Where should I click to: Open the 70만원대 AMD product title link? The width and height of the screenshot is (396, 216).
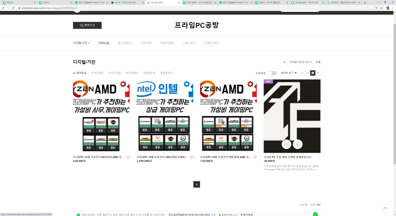225,157
